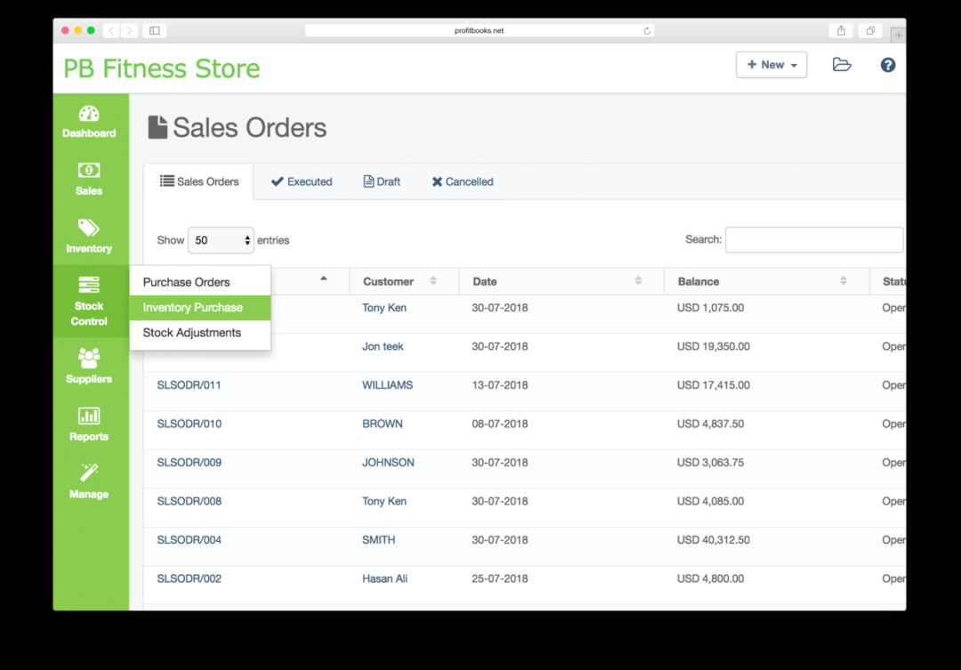
Task: Open sales order SLSODR/011
Action: (x=189, y=384)
